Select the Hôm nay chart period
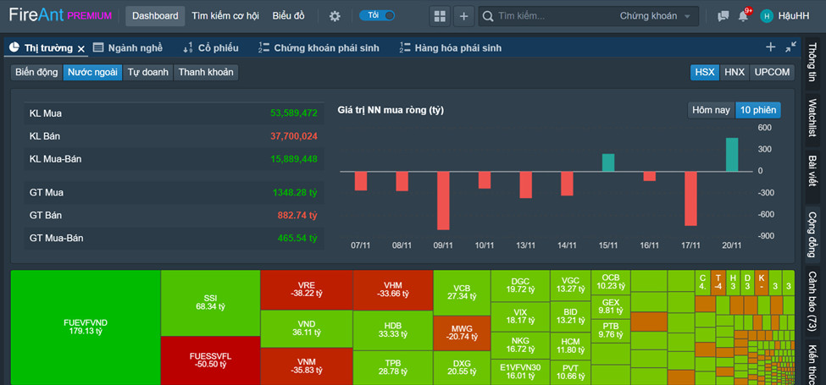826x385 pixels. coord(711,110)
